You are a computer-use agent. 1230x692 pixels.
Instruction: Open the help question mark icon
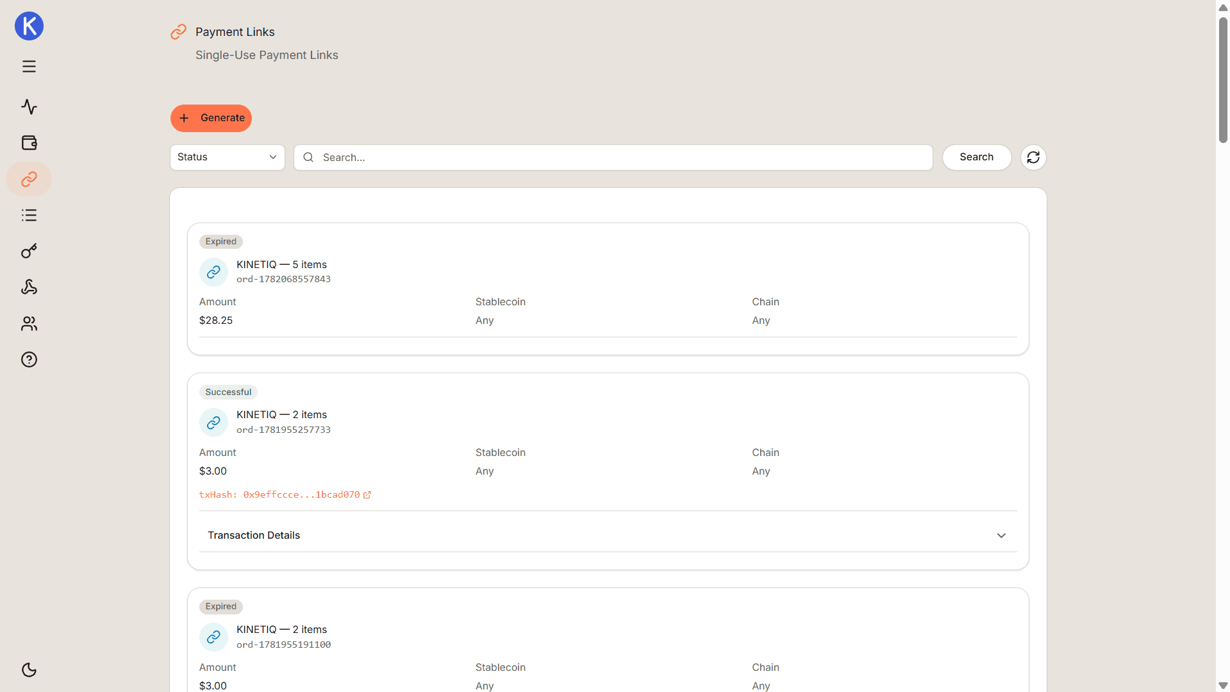click(x=29, y=359)
